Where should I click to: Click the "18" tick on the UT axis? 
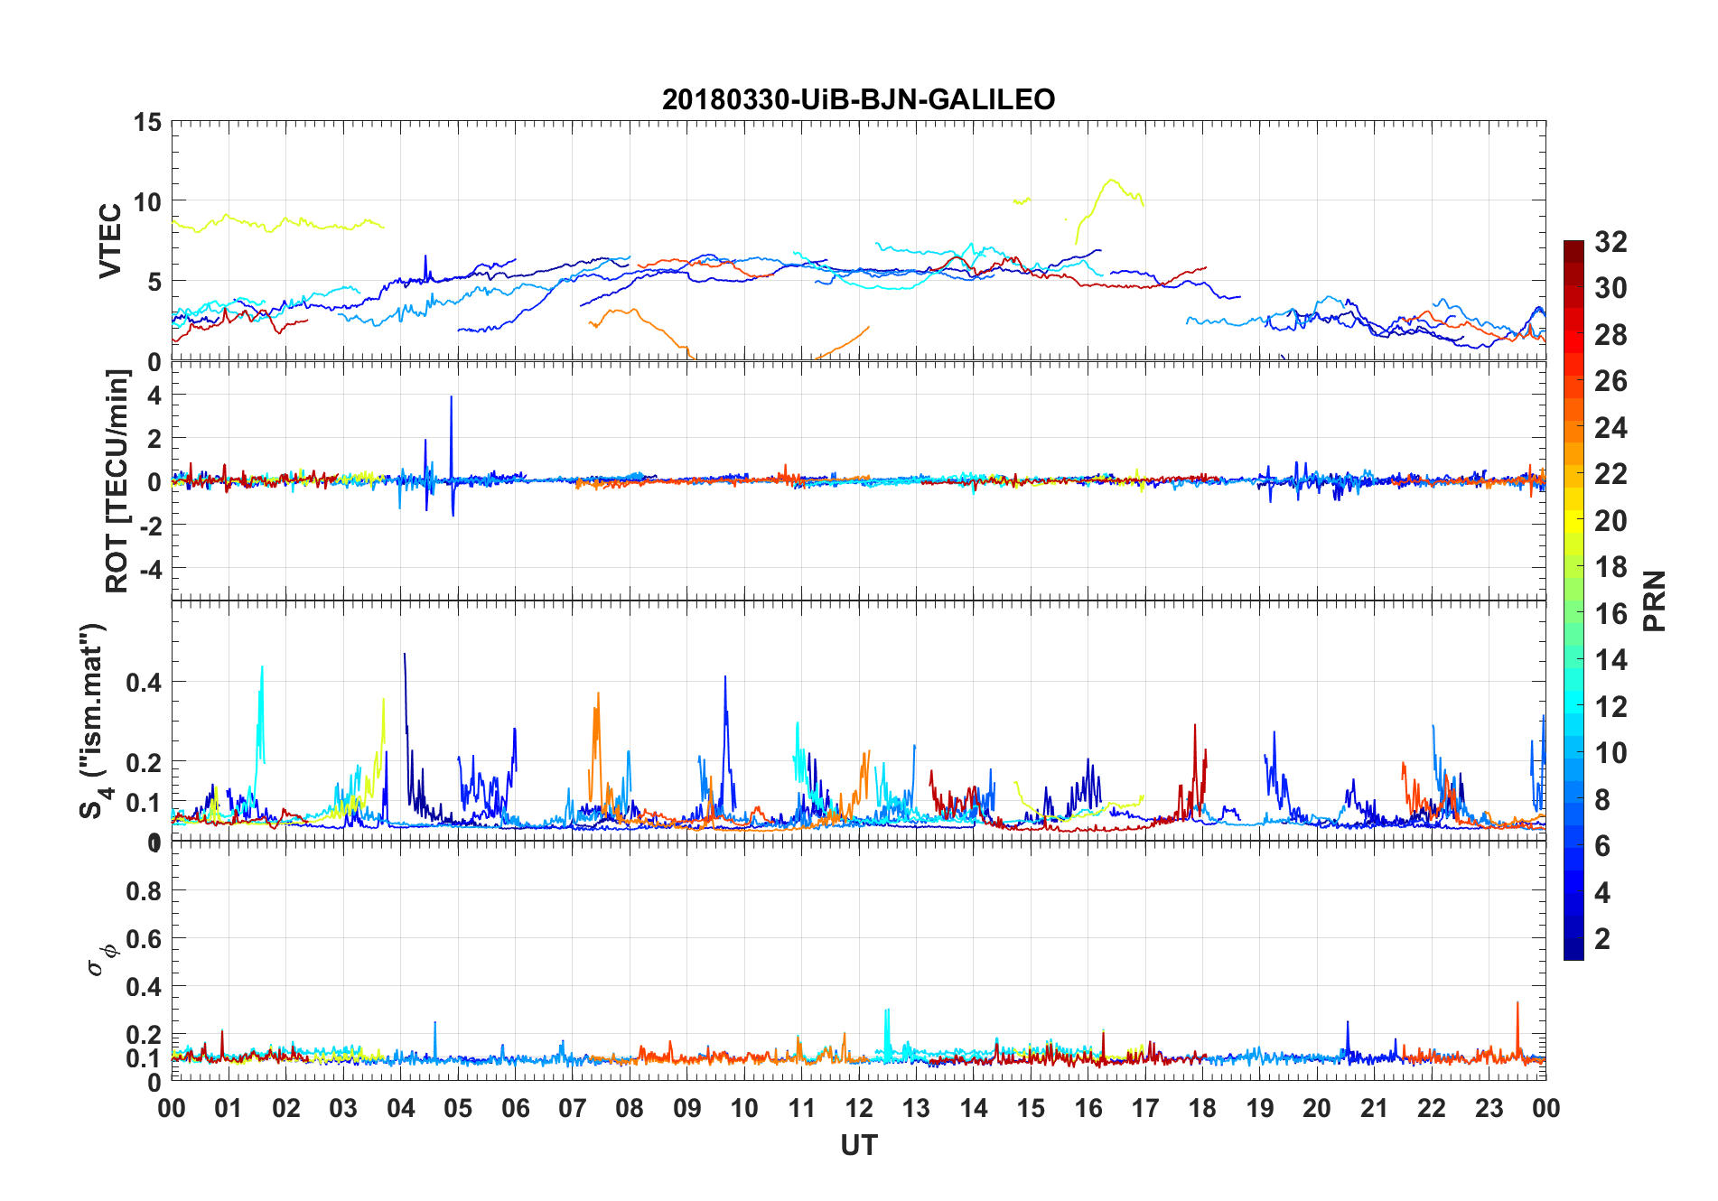pos(1202,1108)
